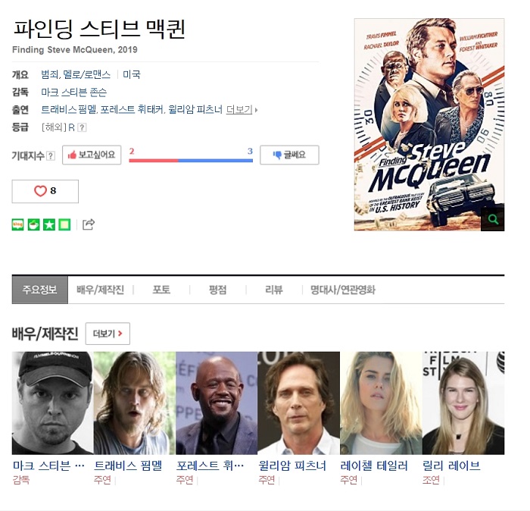Toggle the 글쎄요 thumbs-down vote
This screenshot has height=511, width=530.
(289, 155)
